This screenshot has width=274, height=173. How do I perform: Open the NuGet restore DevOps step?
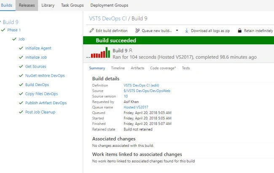45,76
